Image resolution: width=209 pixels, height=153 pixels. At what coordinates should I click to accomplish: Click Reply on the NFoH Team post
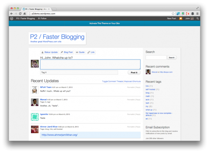tap(138, 87)
